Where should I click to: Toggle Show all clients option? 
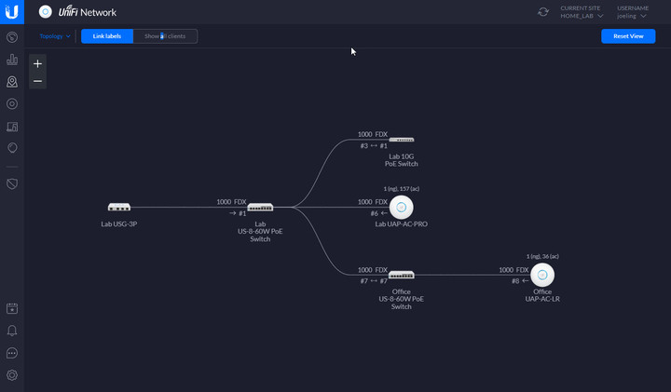165,36
